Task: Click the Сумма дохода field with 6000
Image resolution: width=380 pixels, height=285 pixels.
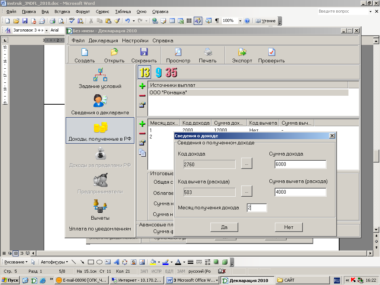Action: click(x=301, y=164)
